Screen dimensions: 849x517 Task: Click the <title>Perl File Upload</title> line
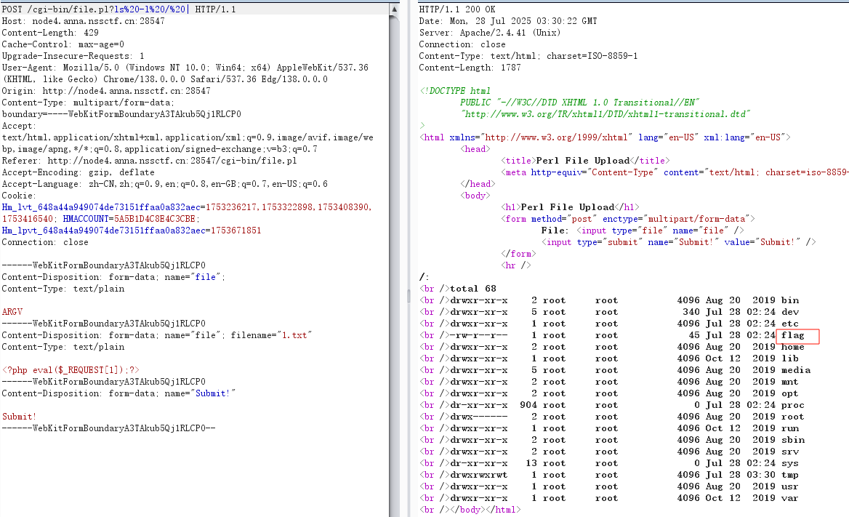[585, 161]
